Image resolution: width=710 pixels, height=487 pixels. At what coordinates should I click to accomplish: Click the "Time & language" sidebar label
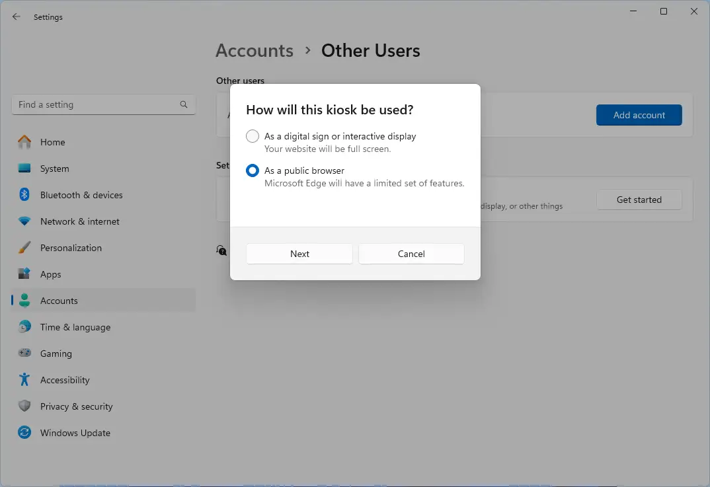[x=75, y=327]
